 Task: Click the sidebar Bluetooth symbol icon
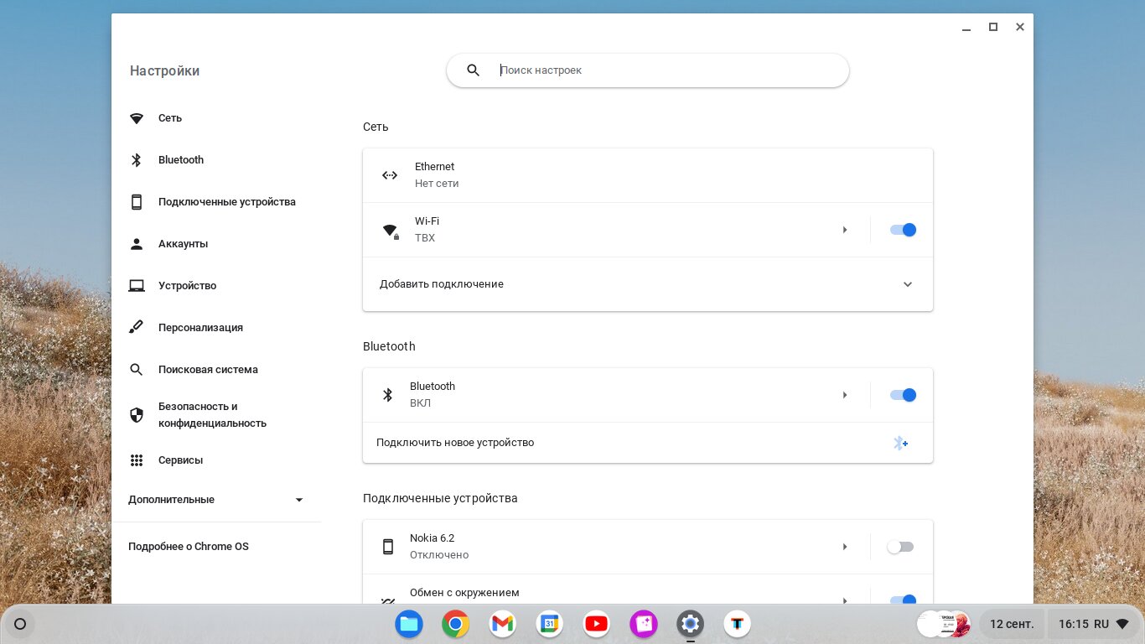[137, 160]
